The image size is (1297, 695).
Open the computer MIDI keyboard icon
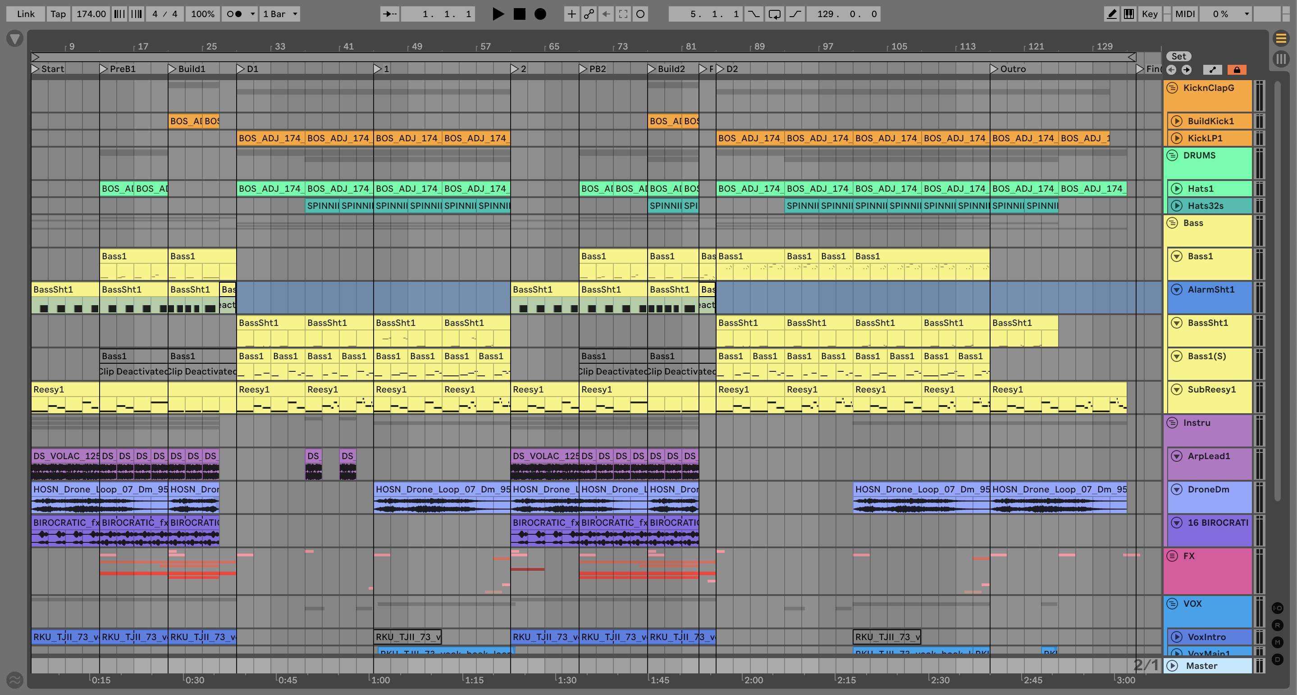1129,14
